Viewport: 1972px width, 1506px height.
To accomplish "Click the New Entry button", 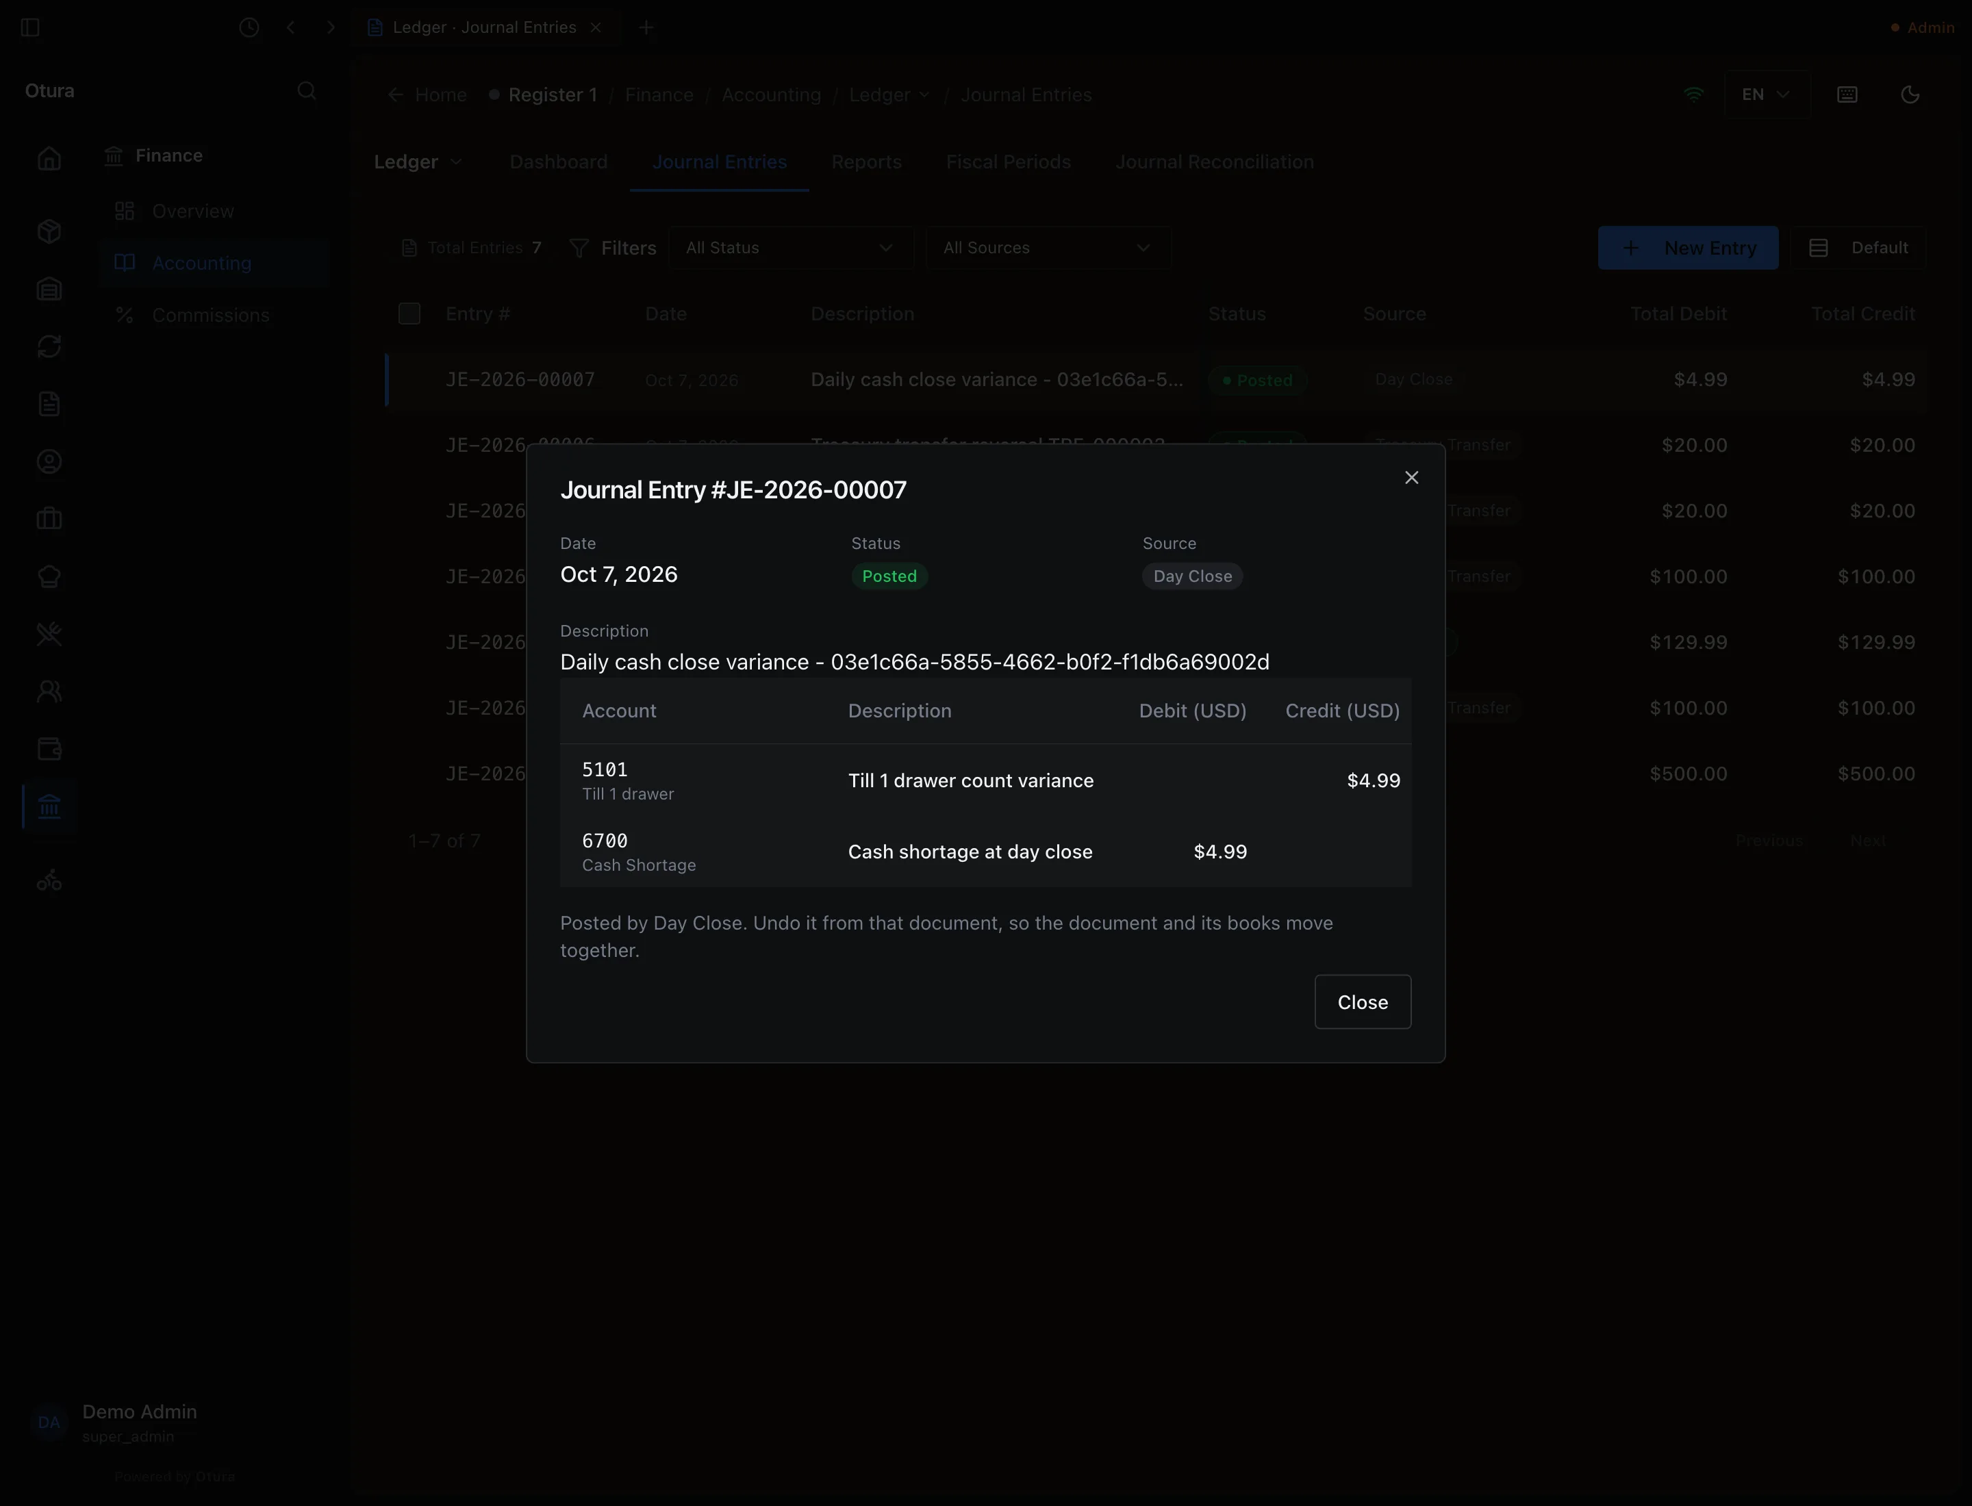I will click(1688, 248).
